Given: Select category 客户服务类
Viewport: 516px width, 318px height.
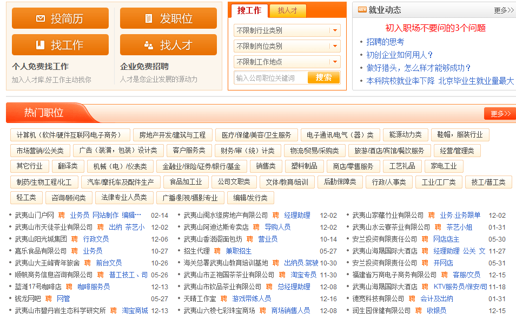Looking at the screenshot, I should (x=189, y=151).
